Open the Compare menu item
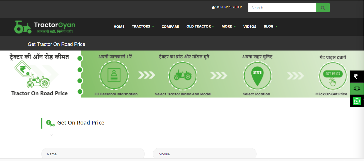Viewport: 364px width, 161px height. click(170, 26)
